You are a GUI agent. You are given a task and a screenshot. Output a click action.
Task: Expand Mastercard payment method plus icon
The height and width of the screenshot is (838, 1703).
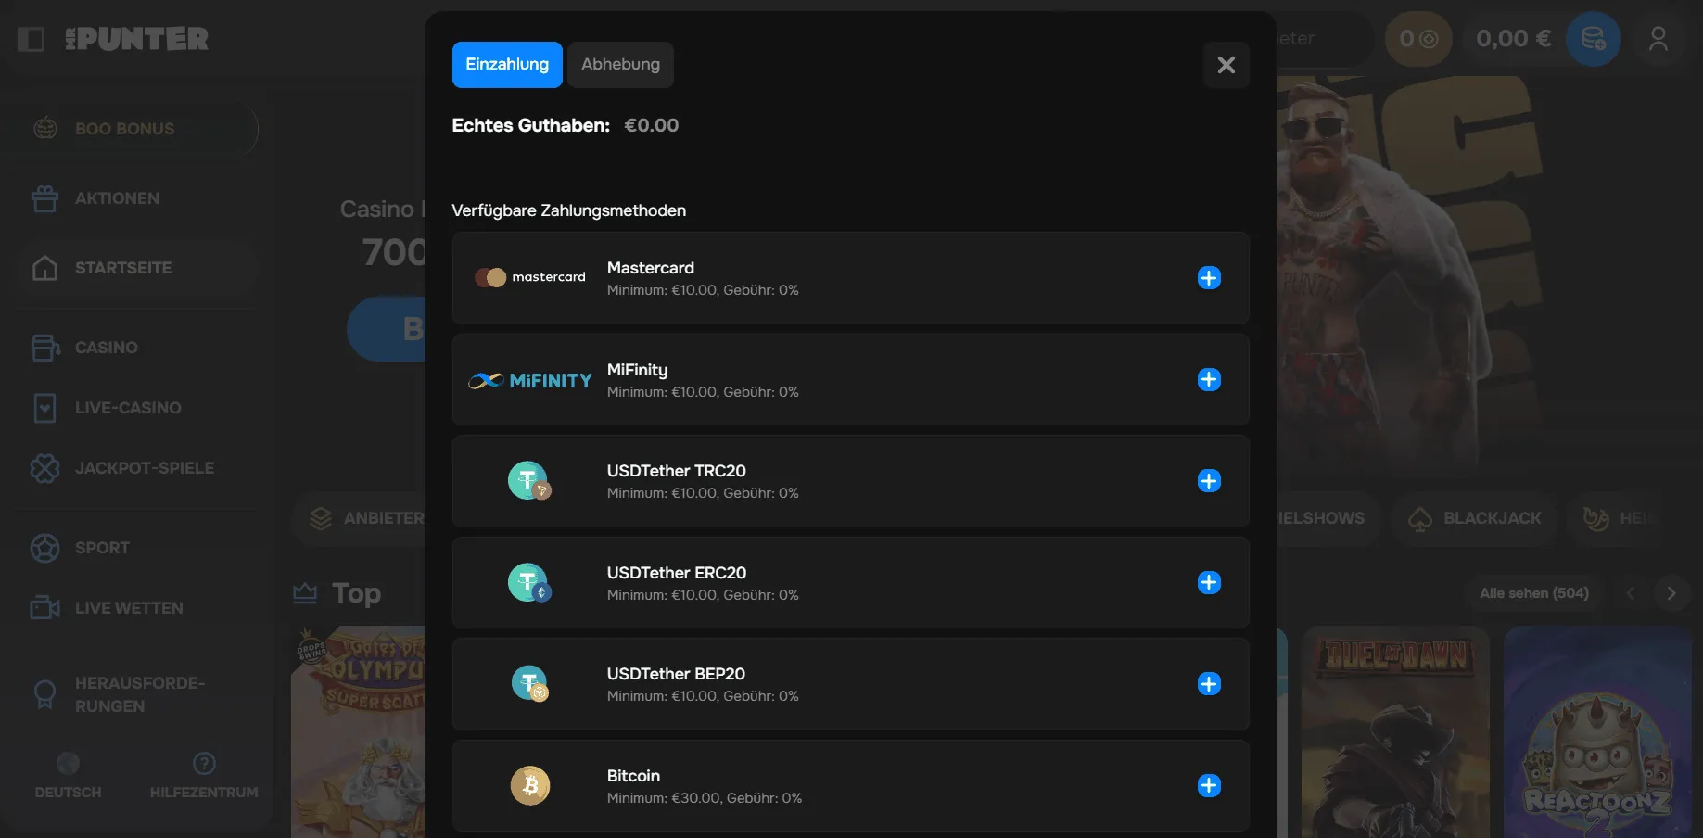[1208, 278]
